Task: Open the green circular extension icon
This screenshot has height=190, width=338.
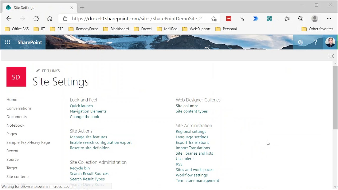Action: (x=269, y=18)
